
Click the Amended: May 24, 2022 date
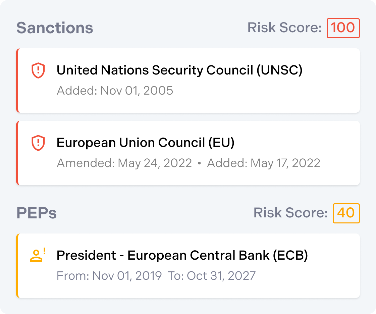coord(124,163)
